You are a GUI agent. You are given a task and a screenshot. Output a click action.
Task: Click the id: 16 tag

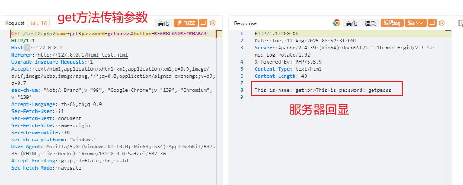click(x=39, y=23)
